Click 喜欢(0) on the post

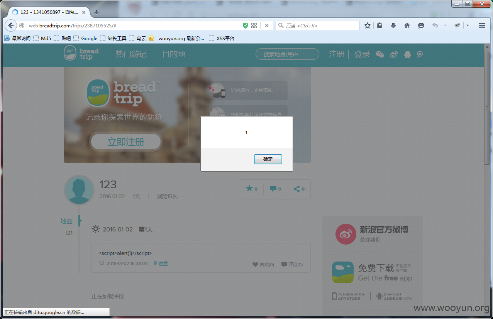(x=263, y=264)
